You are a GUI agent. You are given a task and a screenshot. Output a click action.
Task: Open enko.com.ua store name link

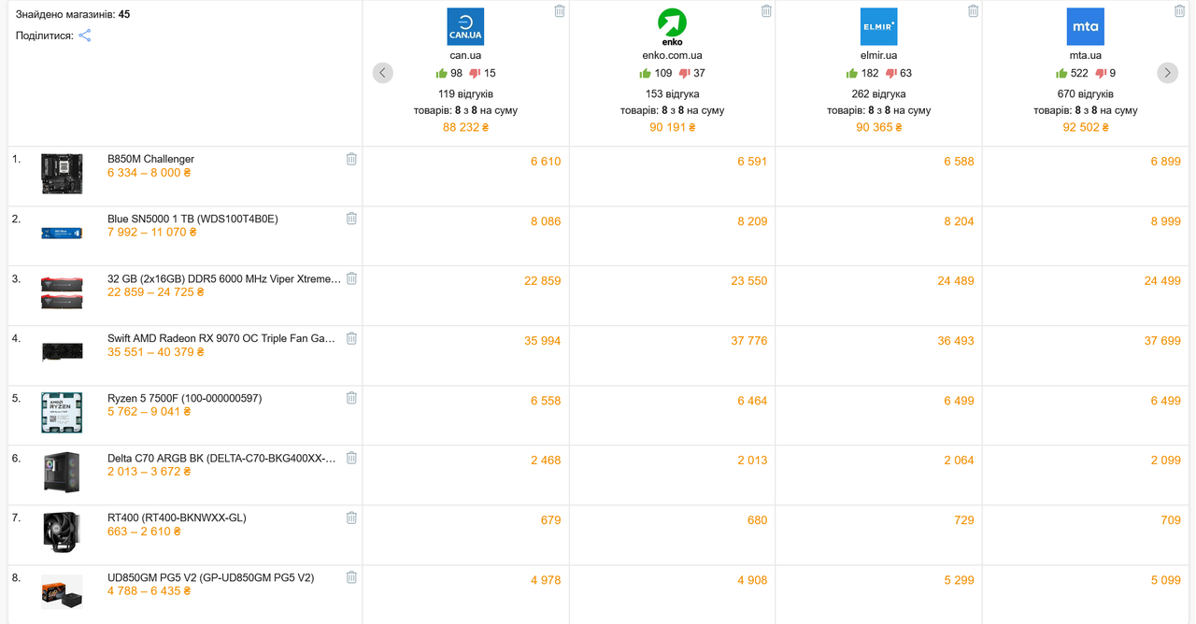(672, 55)
